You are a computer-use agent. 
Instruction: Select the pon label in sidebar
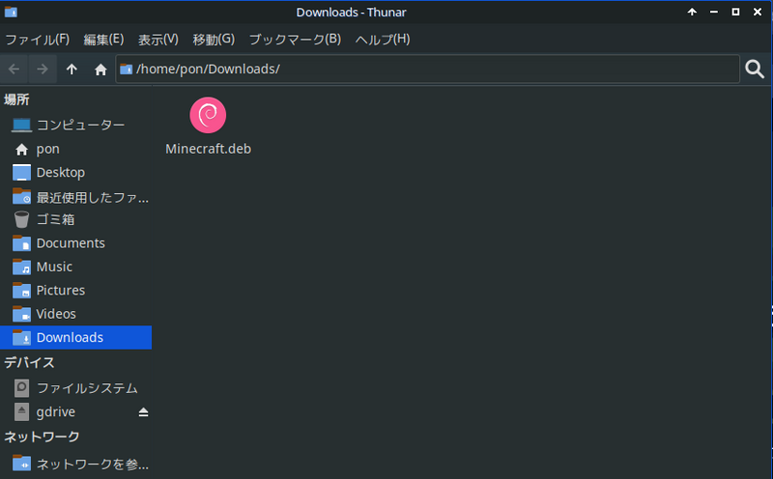(x=47, y=149)
